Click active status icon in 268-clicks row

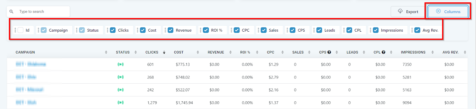[120, 77]
